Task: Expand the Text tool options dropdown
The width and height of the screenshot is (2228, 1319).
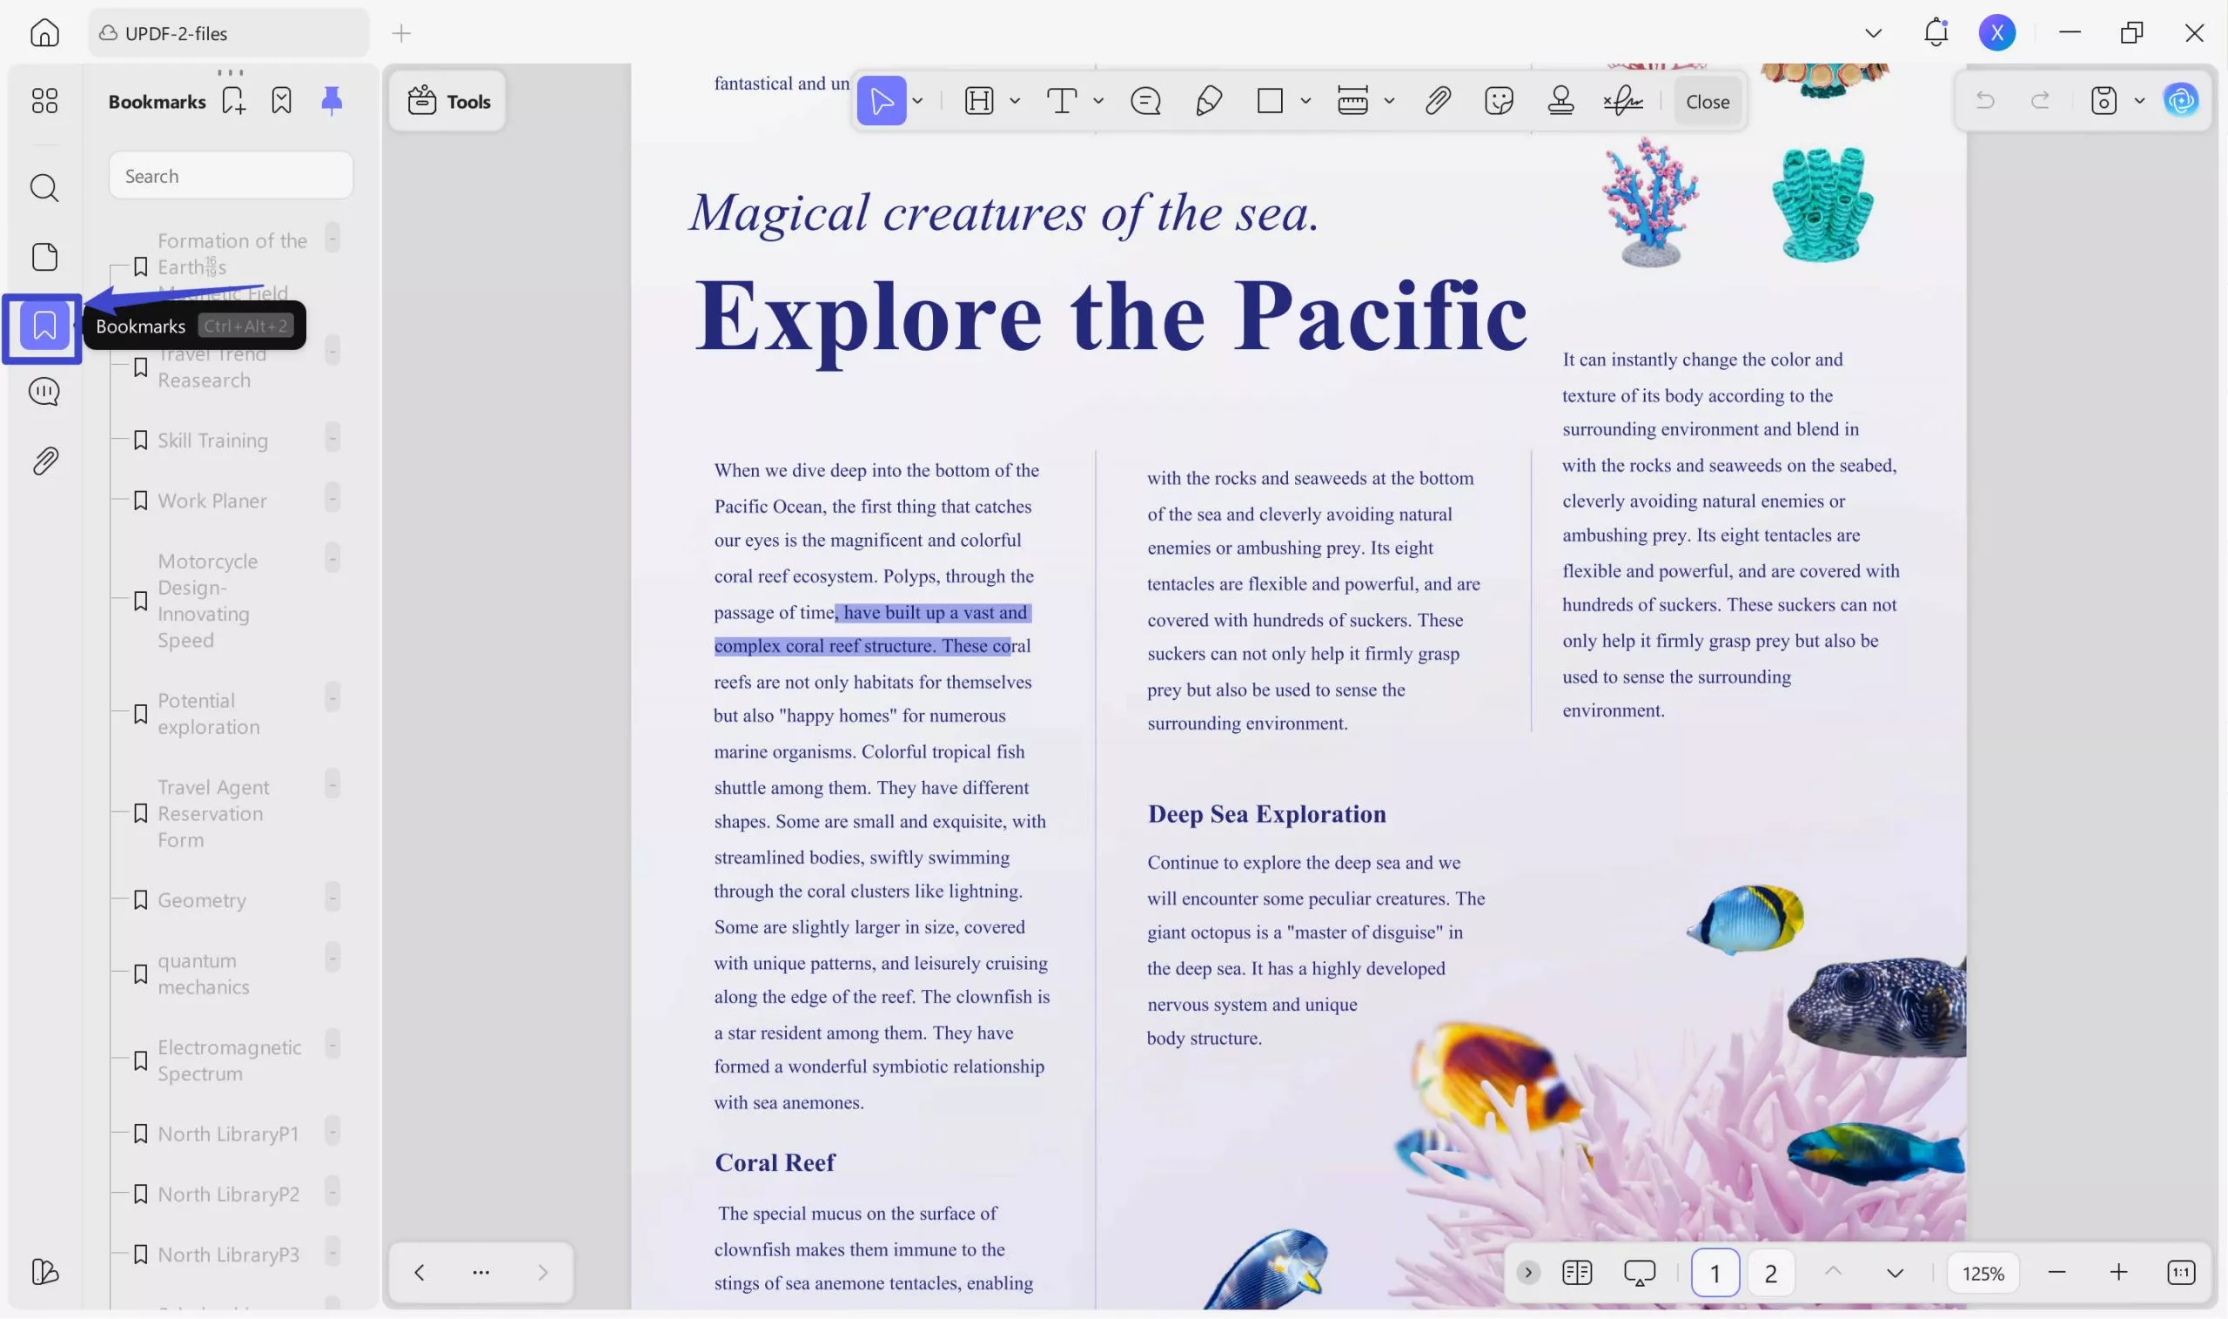Action: coord(1099,100)
